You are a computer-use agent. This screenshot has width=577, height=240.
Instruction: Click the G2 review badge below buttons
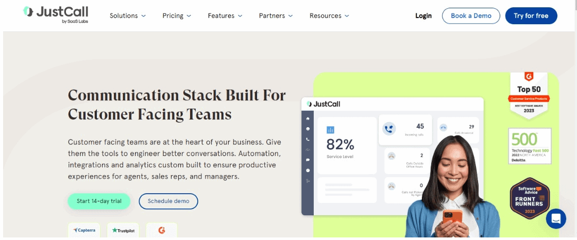tap(162, 230)
